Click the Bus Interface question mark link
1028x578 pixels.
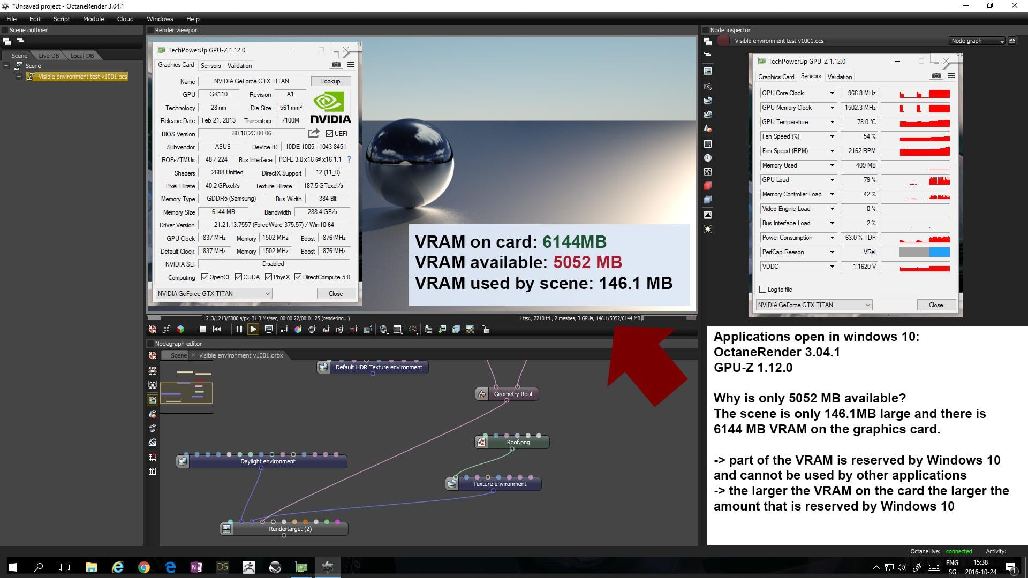pyautogui.click(x=349, y=159)
